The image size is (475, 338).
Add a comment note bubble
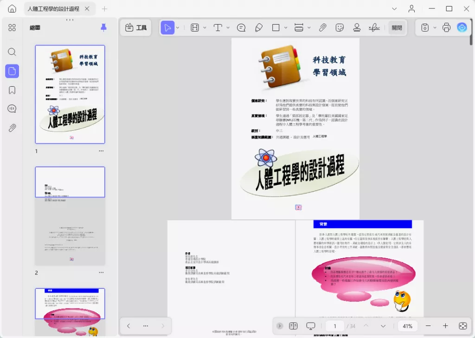[241, 27]
